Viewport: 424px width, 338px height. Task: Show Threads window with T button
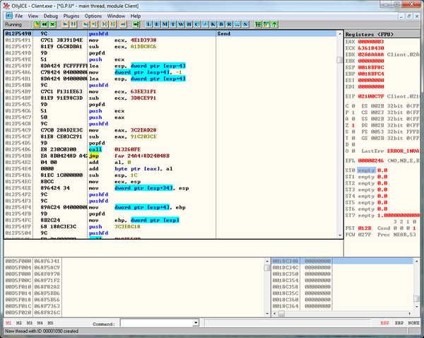pyautogui.click(x=173, y=23)
